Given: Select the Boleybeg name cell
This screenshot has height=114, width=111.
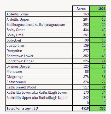Looking at the screenshot, I should [39, 40].
